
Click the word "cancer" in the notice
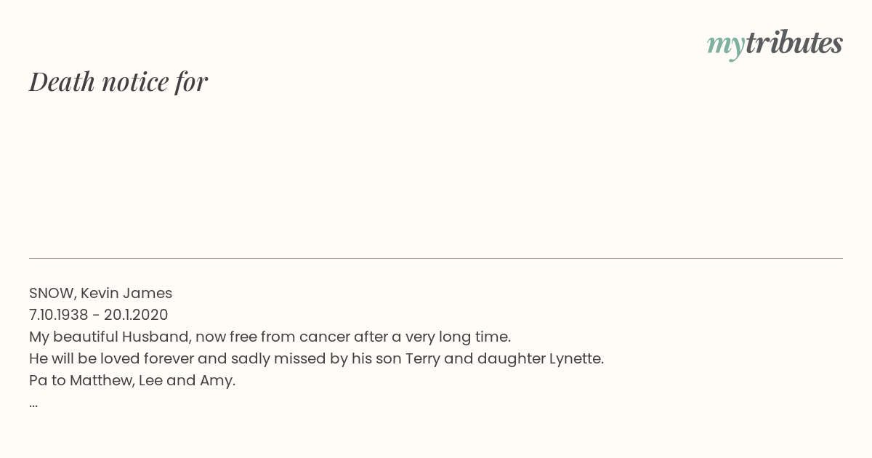tap(324, 337)
